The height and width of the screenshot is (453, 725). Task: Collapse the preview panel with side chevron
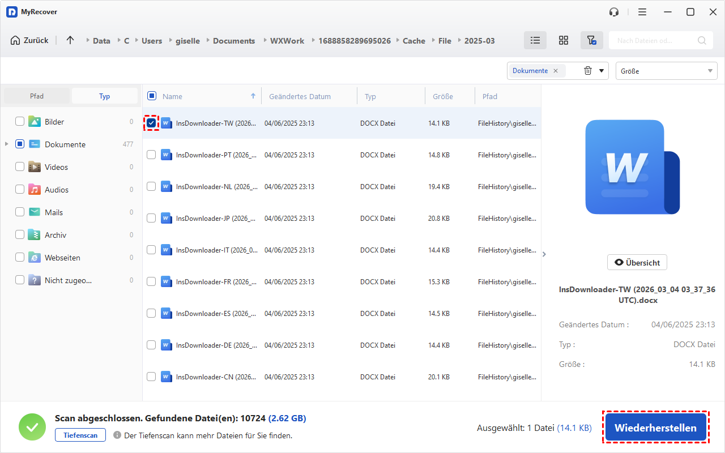(x=544, y=254)
